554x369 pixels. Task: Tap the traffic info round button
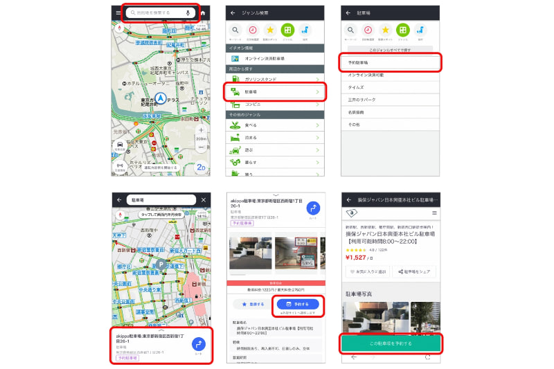(x=120, y=166)
